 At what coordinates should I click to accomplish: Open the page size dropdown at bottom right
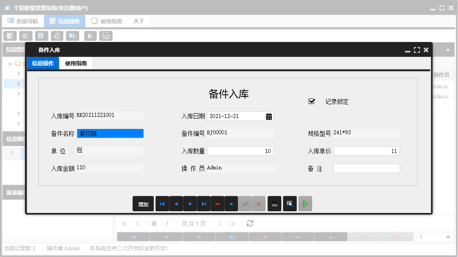coord(434,237)
